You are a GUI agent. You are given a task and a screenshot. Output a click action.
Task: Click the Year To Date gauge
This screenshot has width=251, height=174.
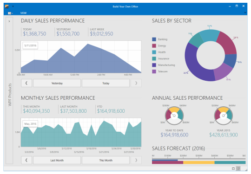tap(174, 116)
